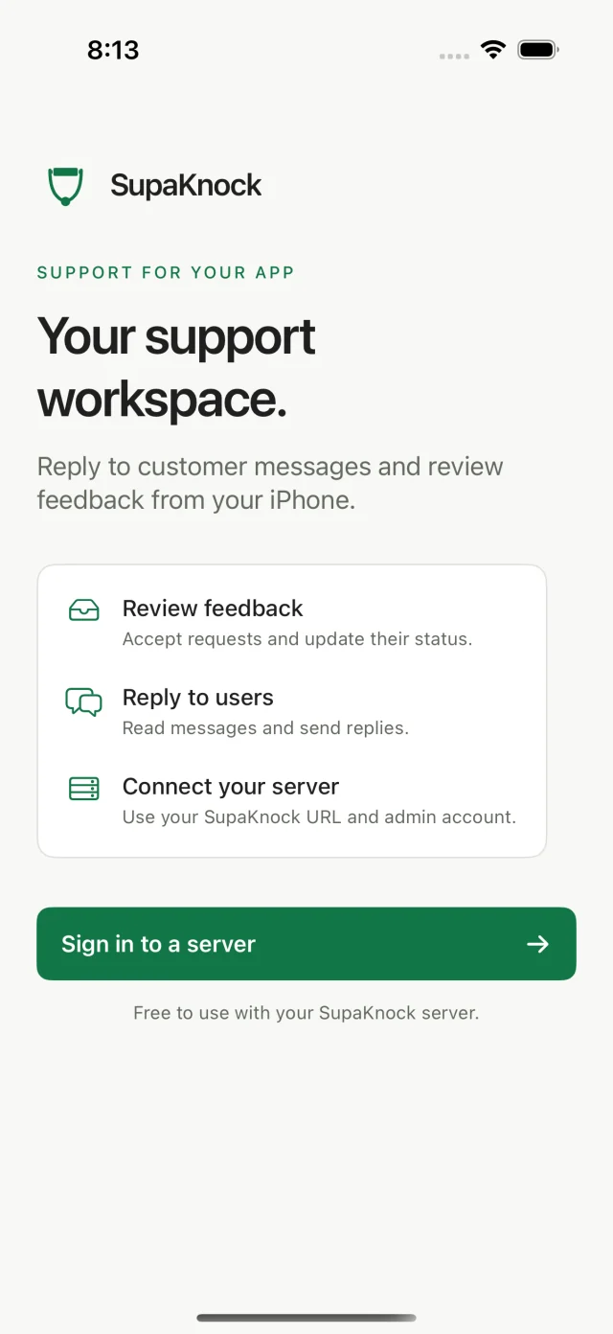Tap the SupaKnock brand name text
Screen dimensions: 613x1334
[x=186, y=185]
